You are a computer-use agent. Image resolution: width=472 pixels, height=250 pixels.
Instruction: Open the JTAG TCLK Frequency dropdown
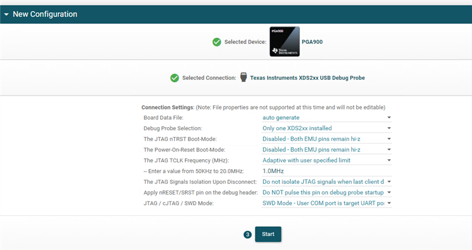(327, 160)
